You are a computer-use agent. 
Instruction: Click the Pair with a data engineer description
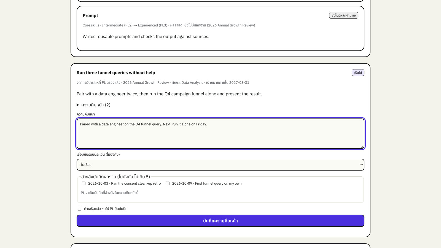[169, 94]
